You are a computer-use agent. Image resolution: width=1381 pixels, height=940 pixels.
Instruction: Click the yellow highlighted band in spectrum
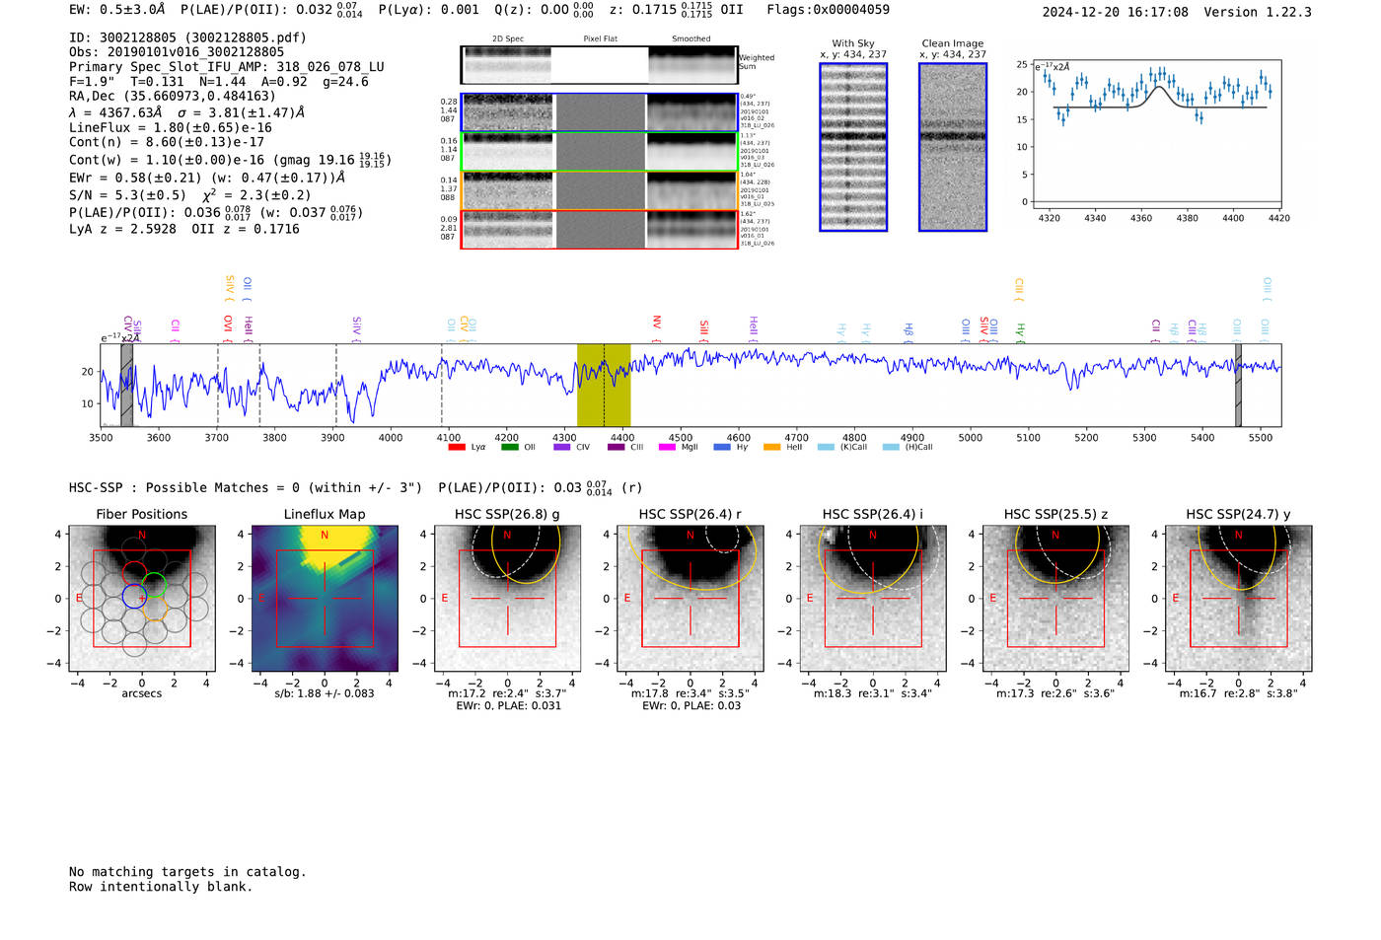(604, 385)
